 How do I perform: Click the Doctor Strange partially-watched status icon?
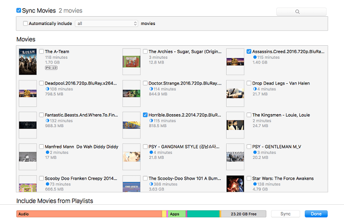coord(150,89)
